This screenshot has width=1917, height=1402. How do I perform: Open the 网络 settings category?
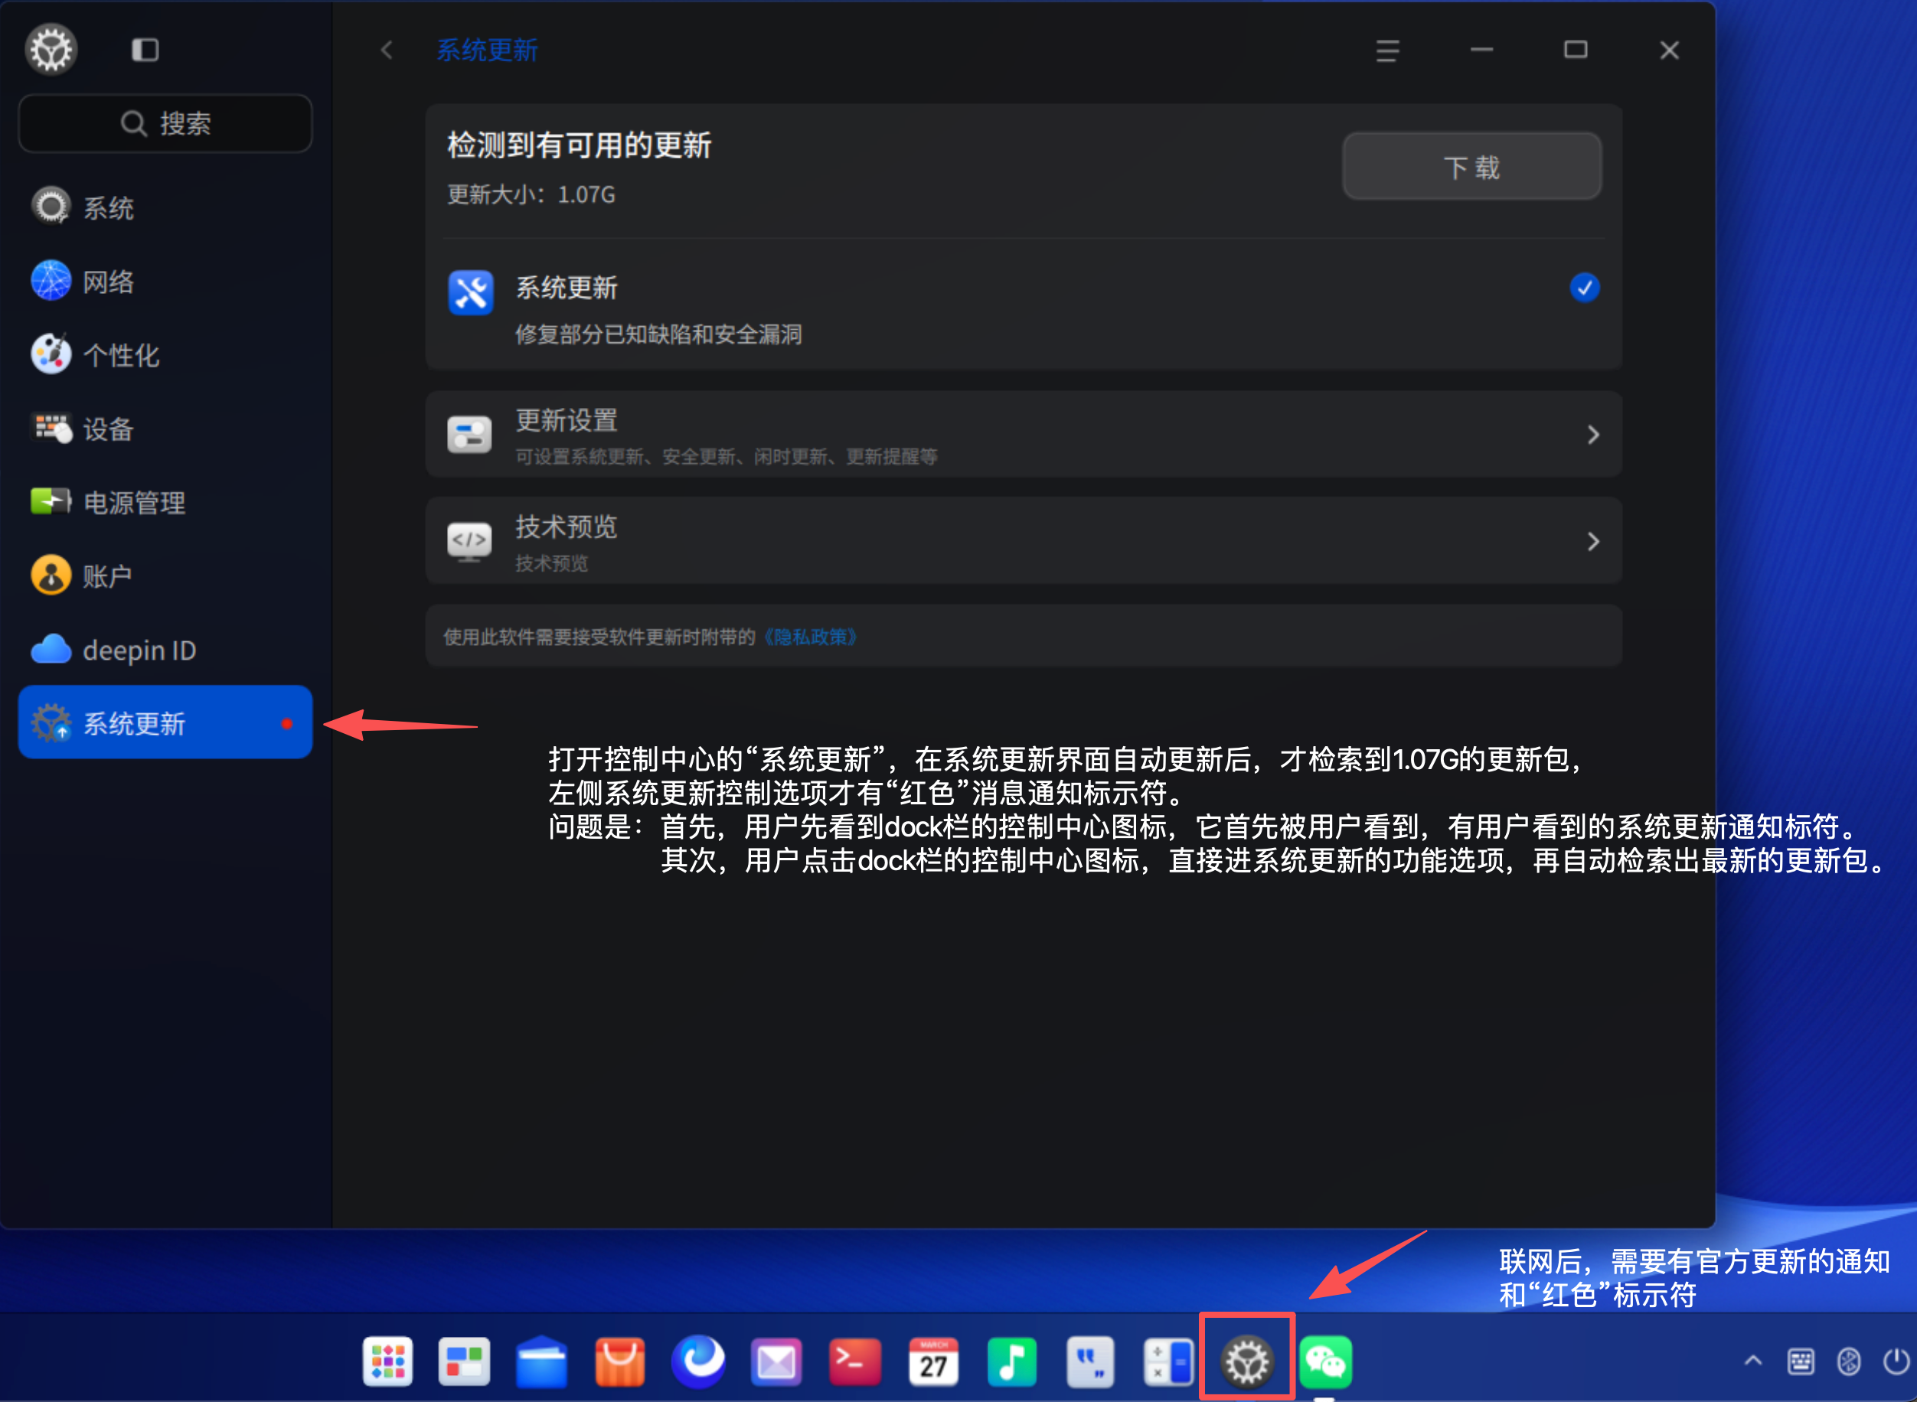165,281
